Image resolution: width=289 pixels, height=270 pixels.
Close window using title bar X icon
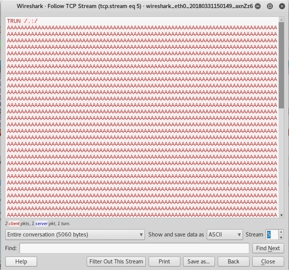click(x=282, y=6)
